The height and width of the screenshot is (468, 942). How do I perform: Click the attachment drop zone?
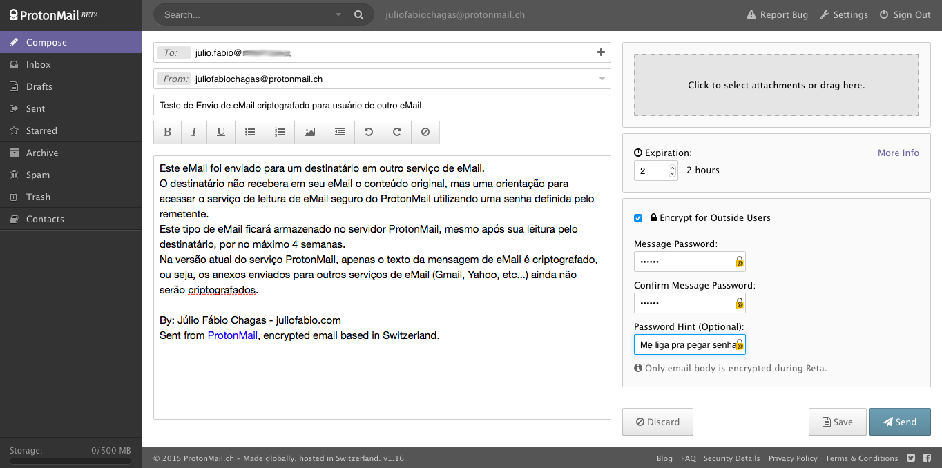pos(776,86)
